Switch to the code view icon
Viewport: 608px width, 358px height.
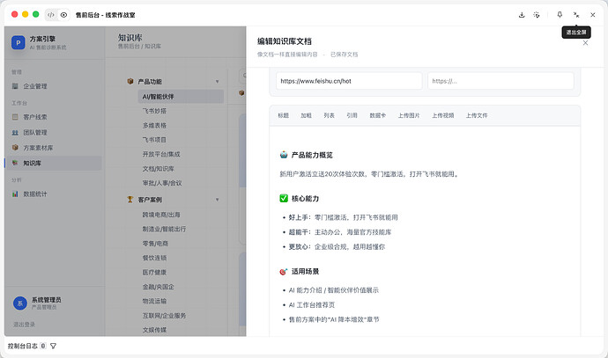pyautogui.click(x=51, y=15)
